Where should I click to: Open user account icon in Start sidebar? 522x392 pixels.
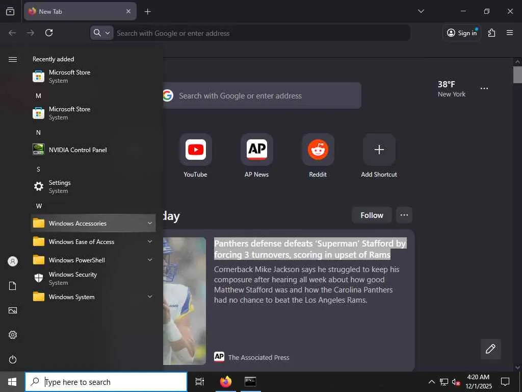click(x=13, y=261)
